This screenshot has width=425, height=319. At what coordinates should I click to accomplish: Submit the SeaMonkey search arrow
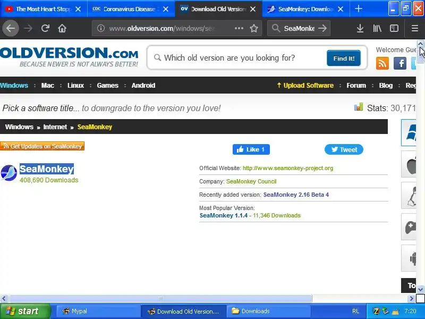pyautogui.click(x=322, y=28)
